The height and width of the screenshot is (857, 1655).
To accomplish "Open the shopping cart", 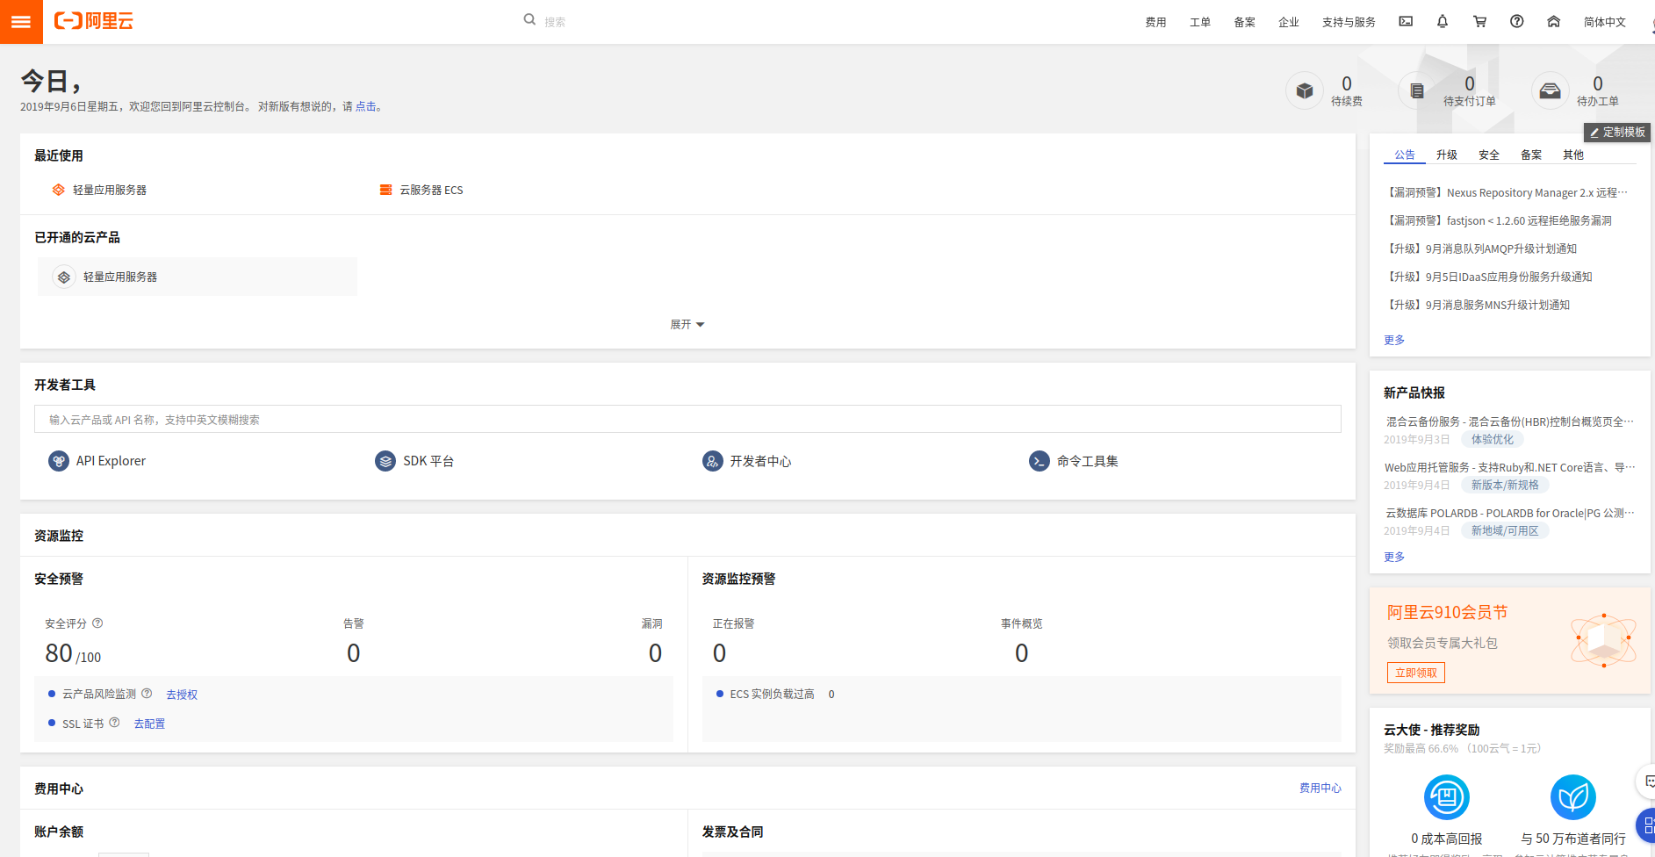I will tap(1479, 21).
